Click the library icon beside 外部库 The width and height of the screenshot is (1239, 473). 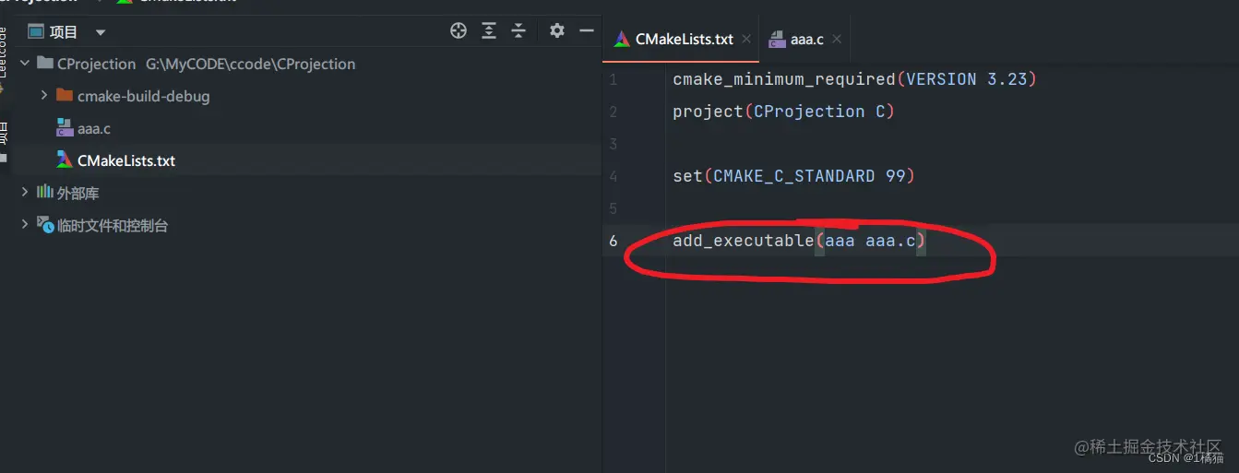click(44, 192)
